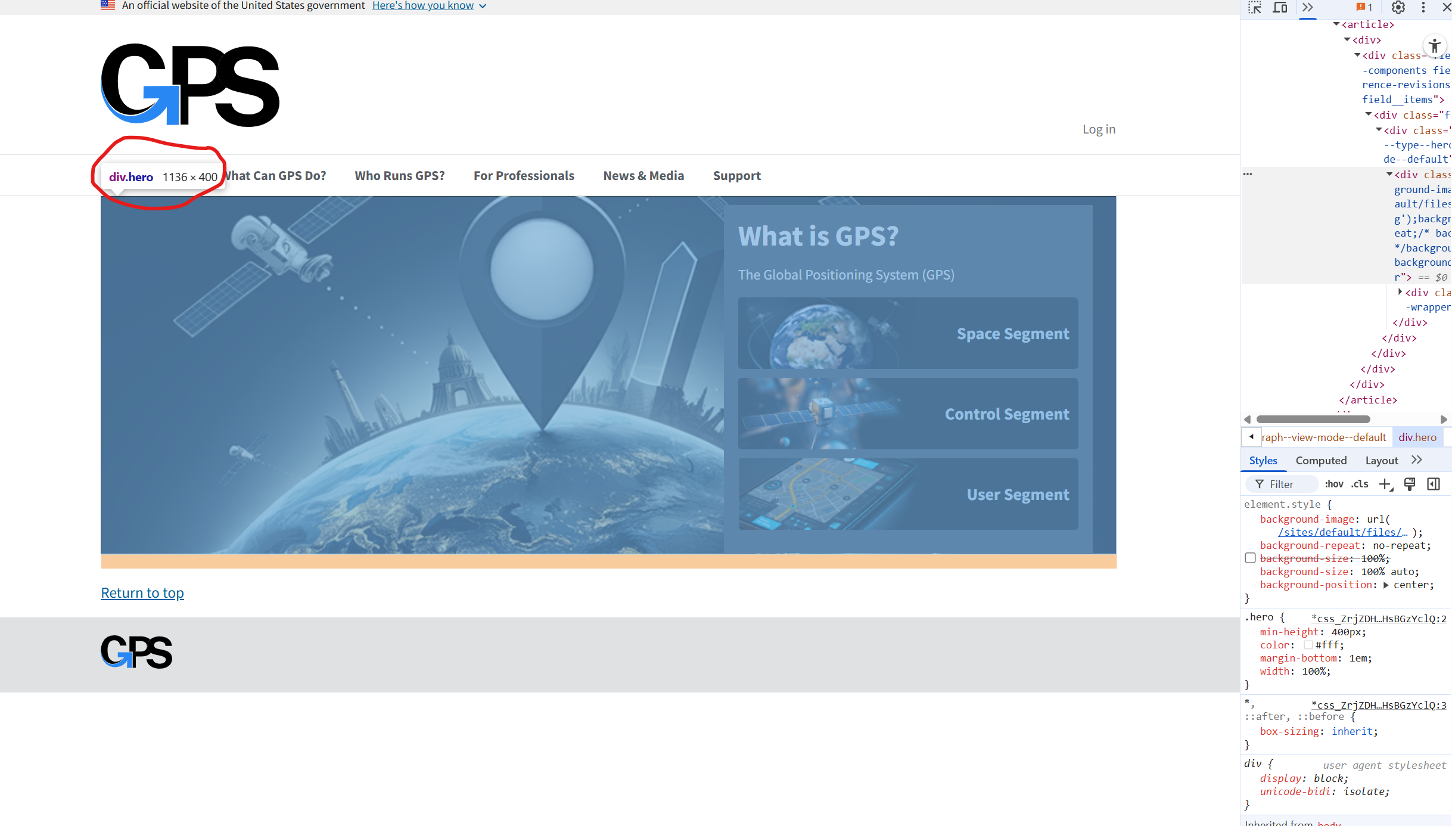The width and height of the screenshot is (1452, 826).
Task: Open DevTools customize three-dot menu
Action: [1423, 7]
